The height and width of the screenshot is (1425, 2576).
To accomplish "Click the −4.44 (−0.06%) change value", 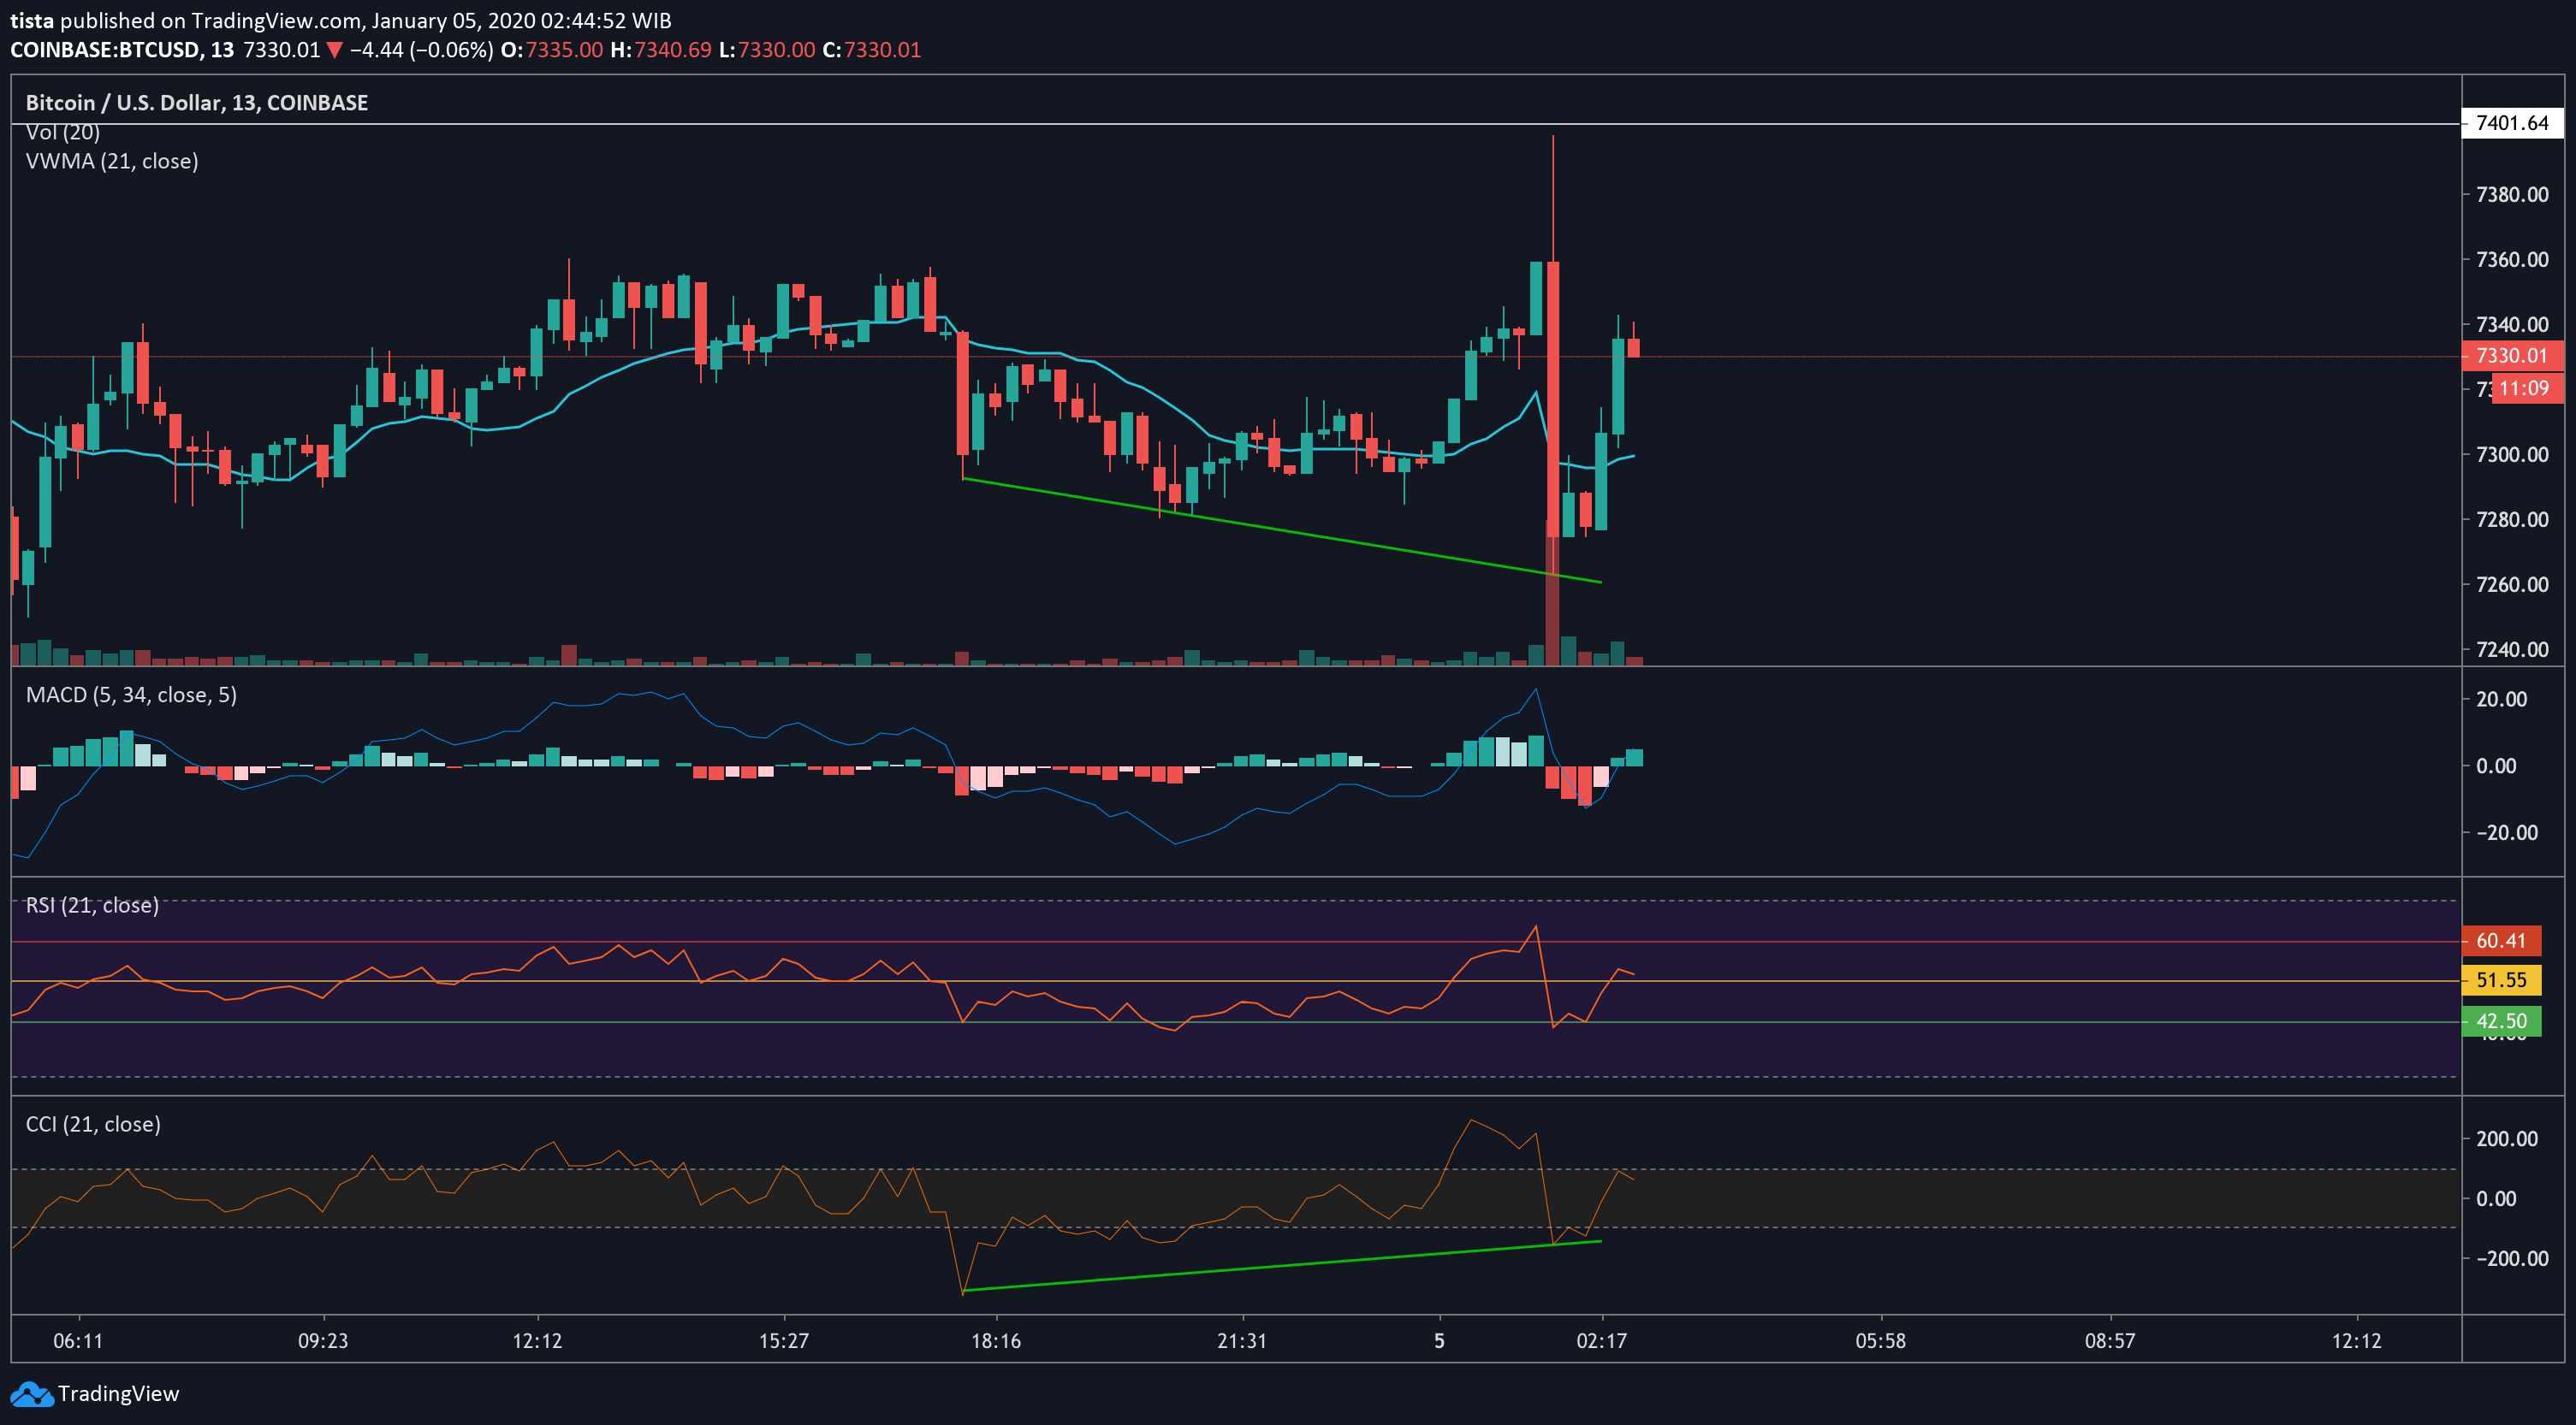I will (421, 50).
